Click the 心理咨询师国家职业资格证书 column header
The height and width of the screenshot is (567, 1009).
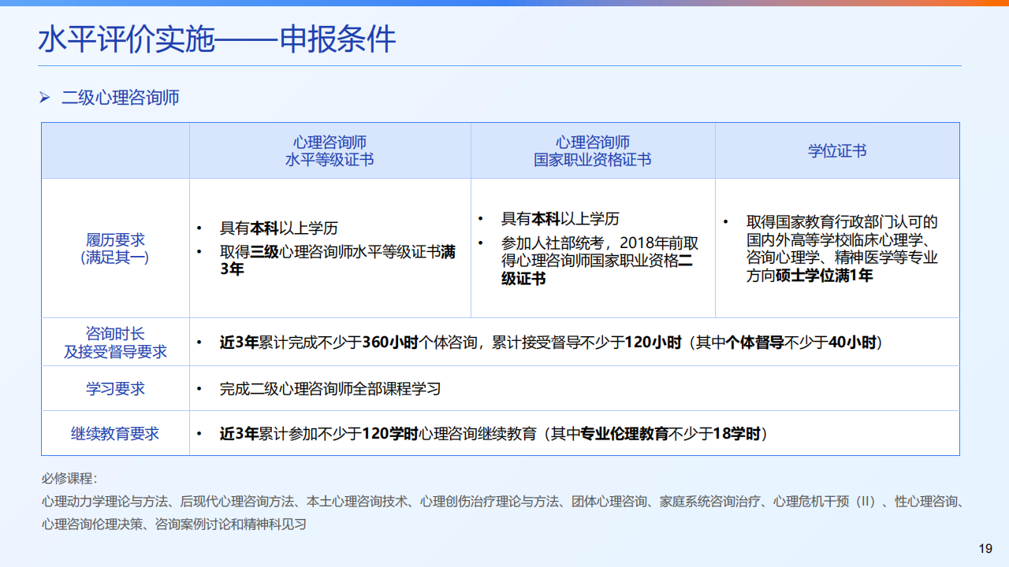(x=592, y=150)
